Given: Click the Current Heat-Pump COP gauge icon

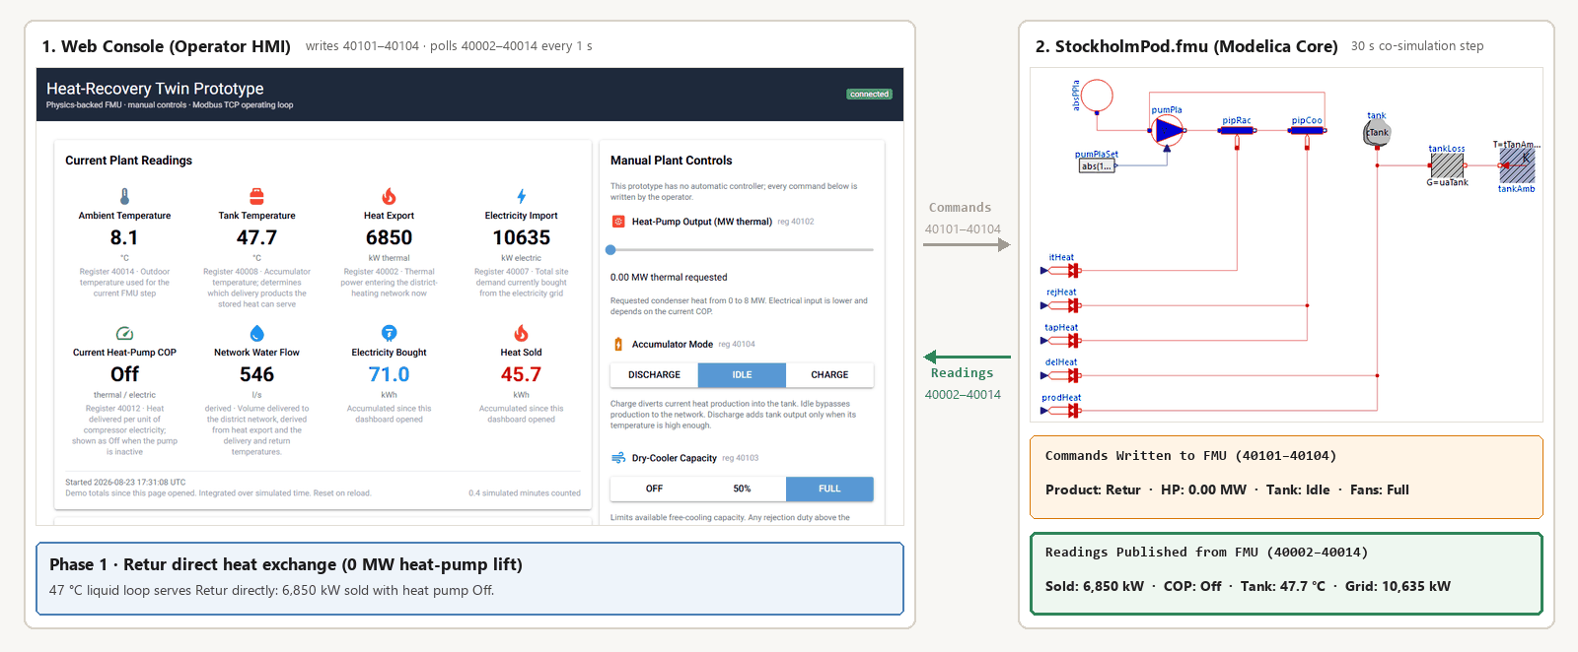Looking at the screenshot, I should click(124, 333).
